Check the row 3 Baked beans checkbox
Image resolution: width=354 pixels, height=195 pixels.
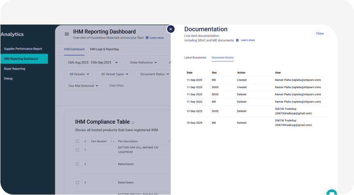tap(77, 182)
